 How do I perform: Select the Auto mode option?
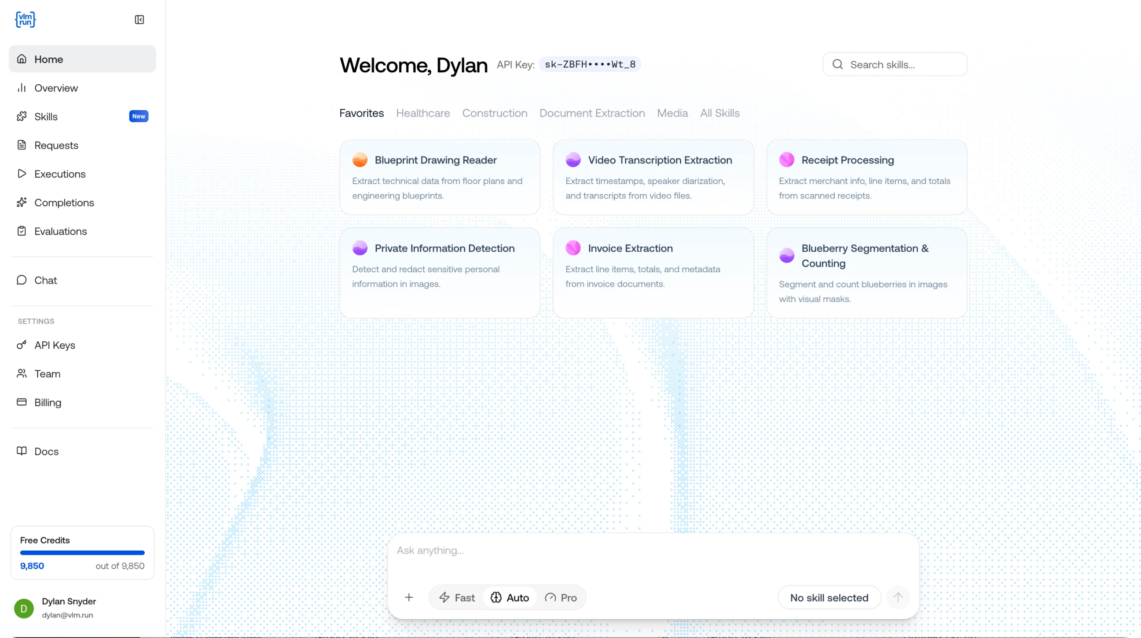(x=509, y=597)
